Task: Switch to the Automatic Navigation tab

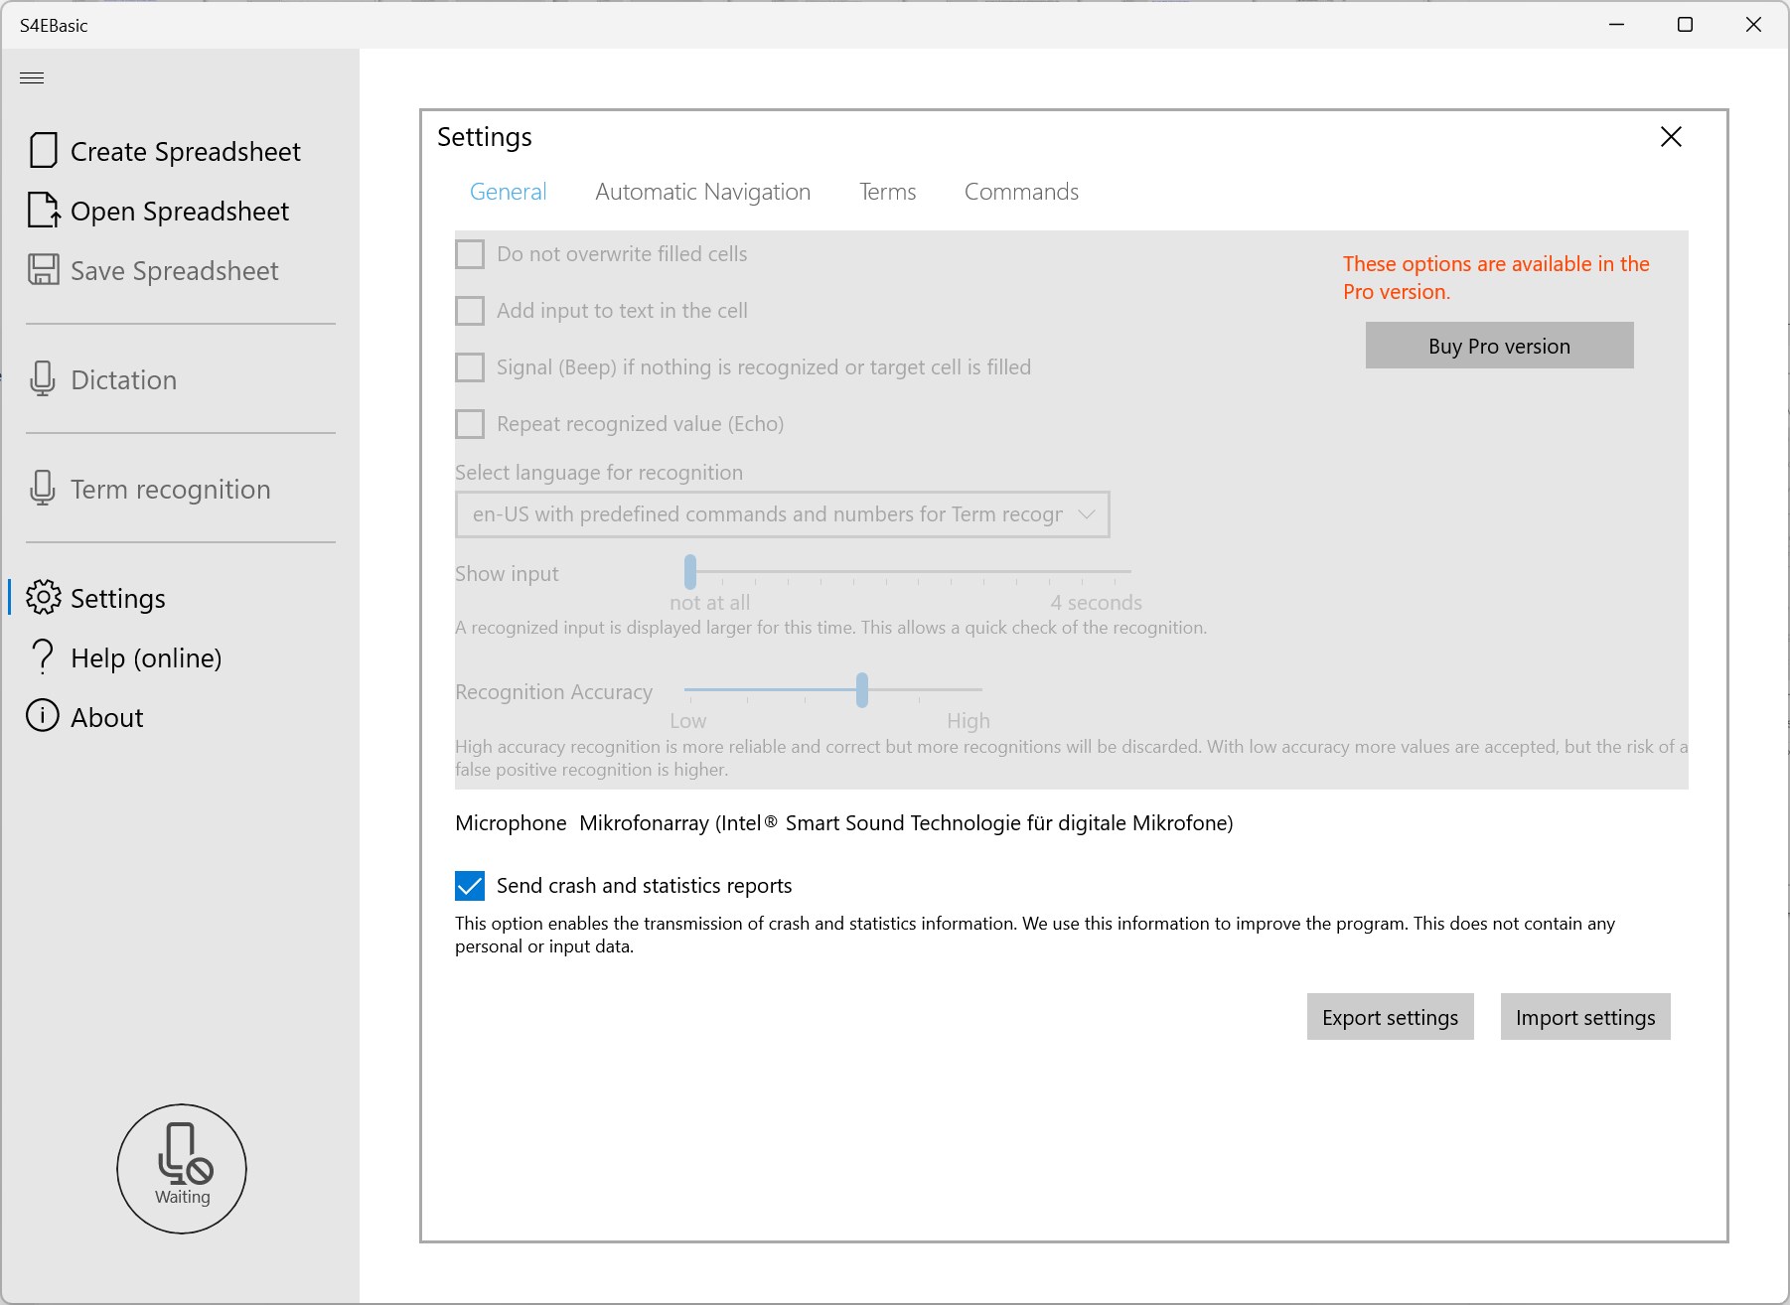Action: (702, 192)
